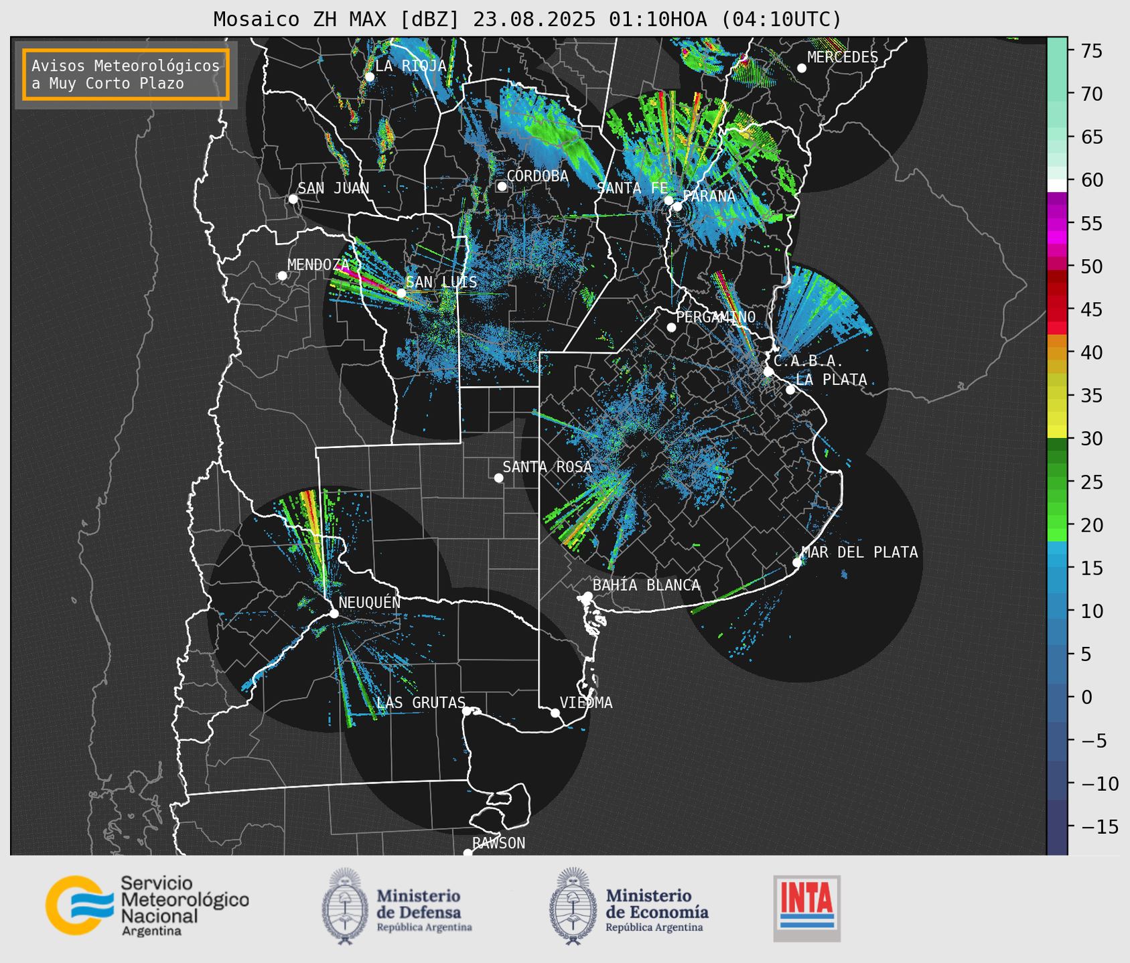Viewport: 1130px width, 963px height.
Task: Select the Pergamino city marker
Action: point(671,327)
